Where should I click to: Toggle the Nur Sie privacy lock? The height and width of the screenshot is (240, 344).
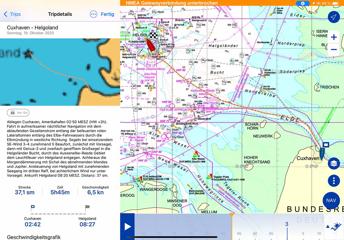(18, 113)
